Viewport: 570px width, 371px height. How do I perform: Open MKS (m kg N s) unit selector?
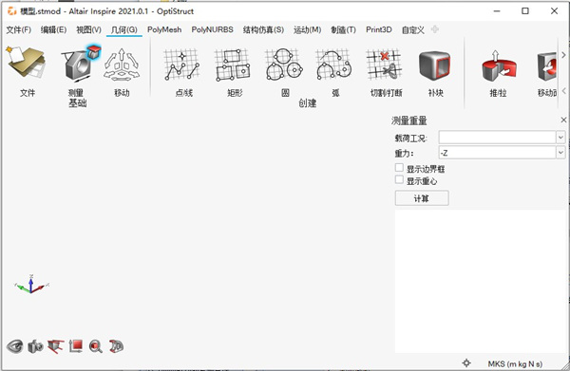(515, 363)
